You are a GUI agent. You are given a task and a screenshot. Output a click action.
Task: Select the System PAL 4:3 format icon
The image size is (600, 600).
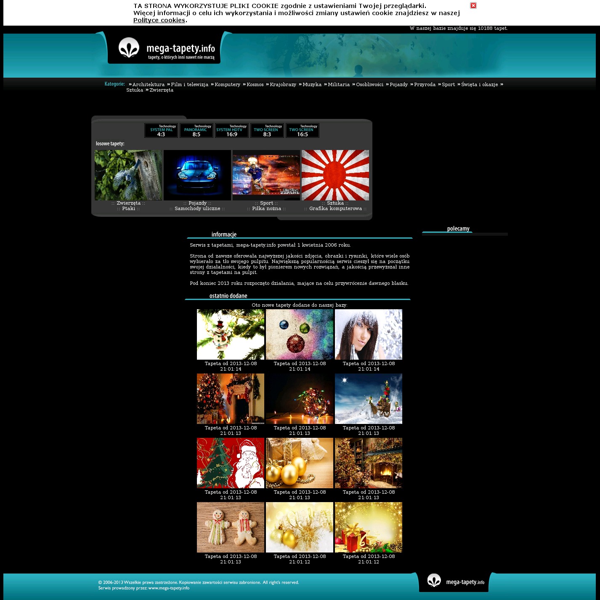[161, 131]
